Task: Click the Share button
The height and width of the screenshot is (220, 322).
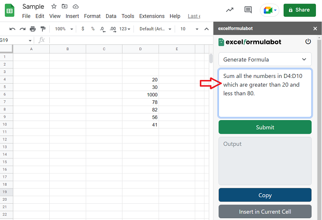Action: click(x=300, y=10)
